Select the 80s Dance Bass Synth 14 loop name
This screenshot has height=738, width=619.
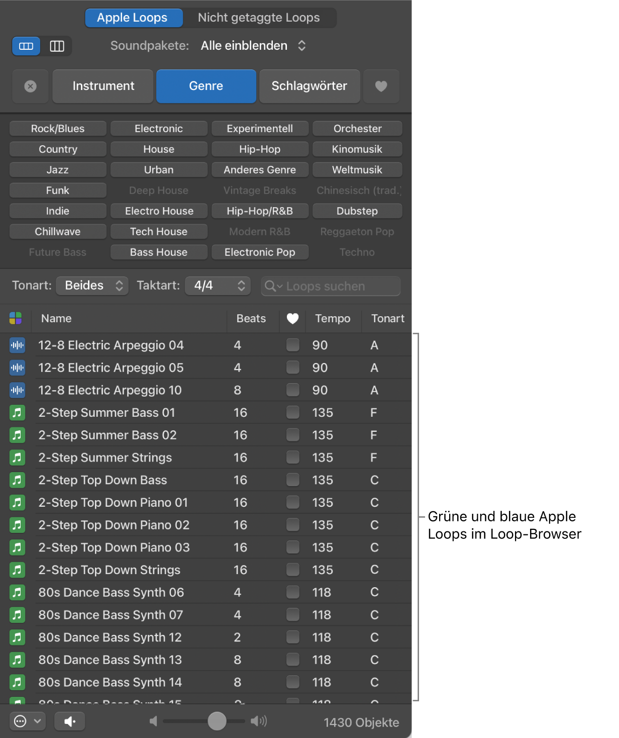point(110,682)
